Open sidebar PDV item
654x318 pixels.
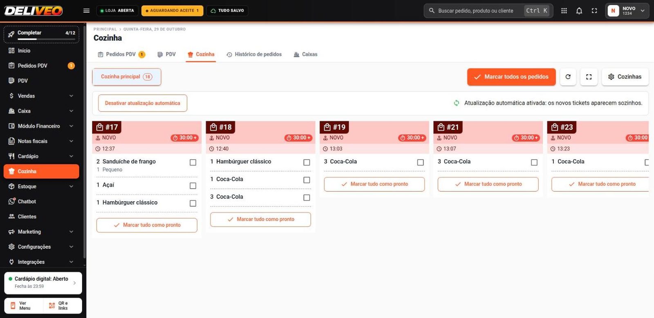pyautogui.click(x=41, y=81)
